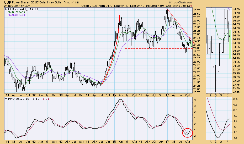Click year 15 on the price panel time axis
This screenshot has height=144, width=244.
(x=114, y=95)
